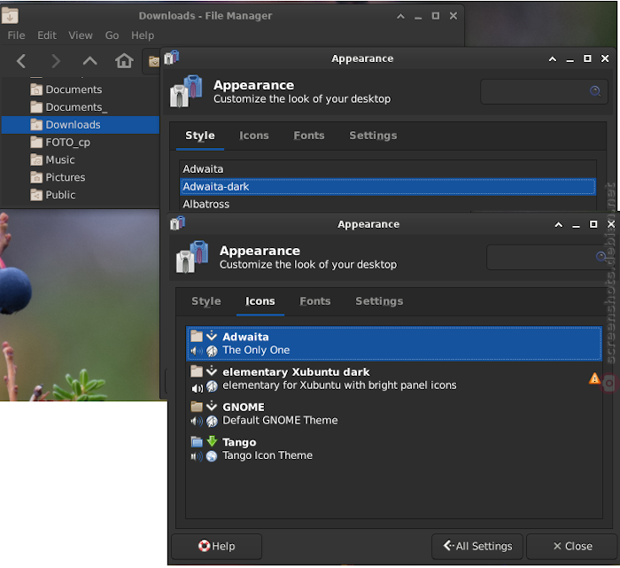Go to parent folder in File Manager
Screen dimensions: 620x568
tap(89, 61)
